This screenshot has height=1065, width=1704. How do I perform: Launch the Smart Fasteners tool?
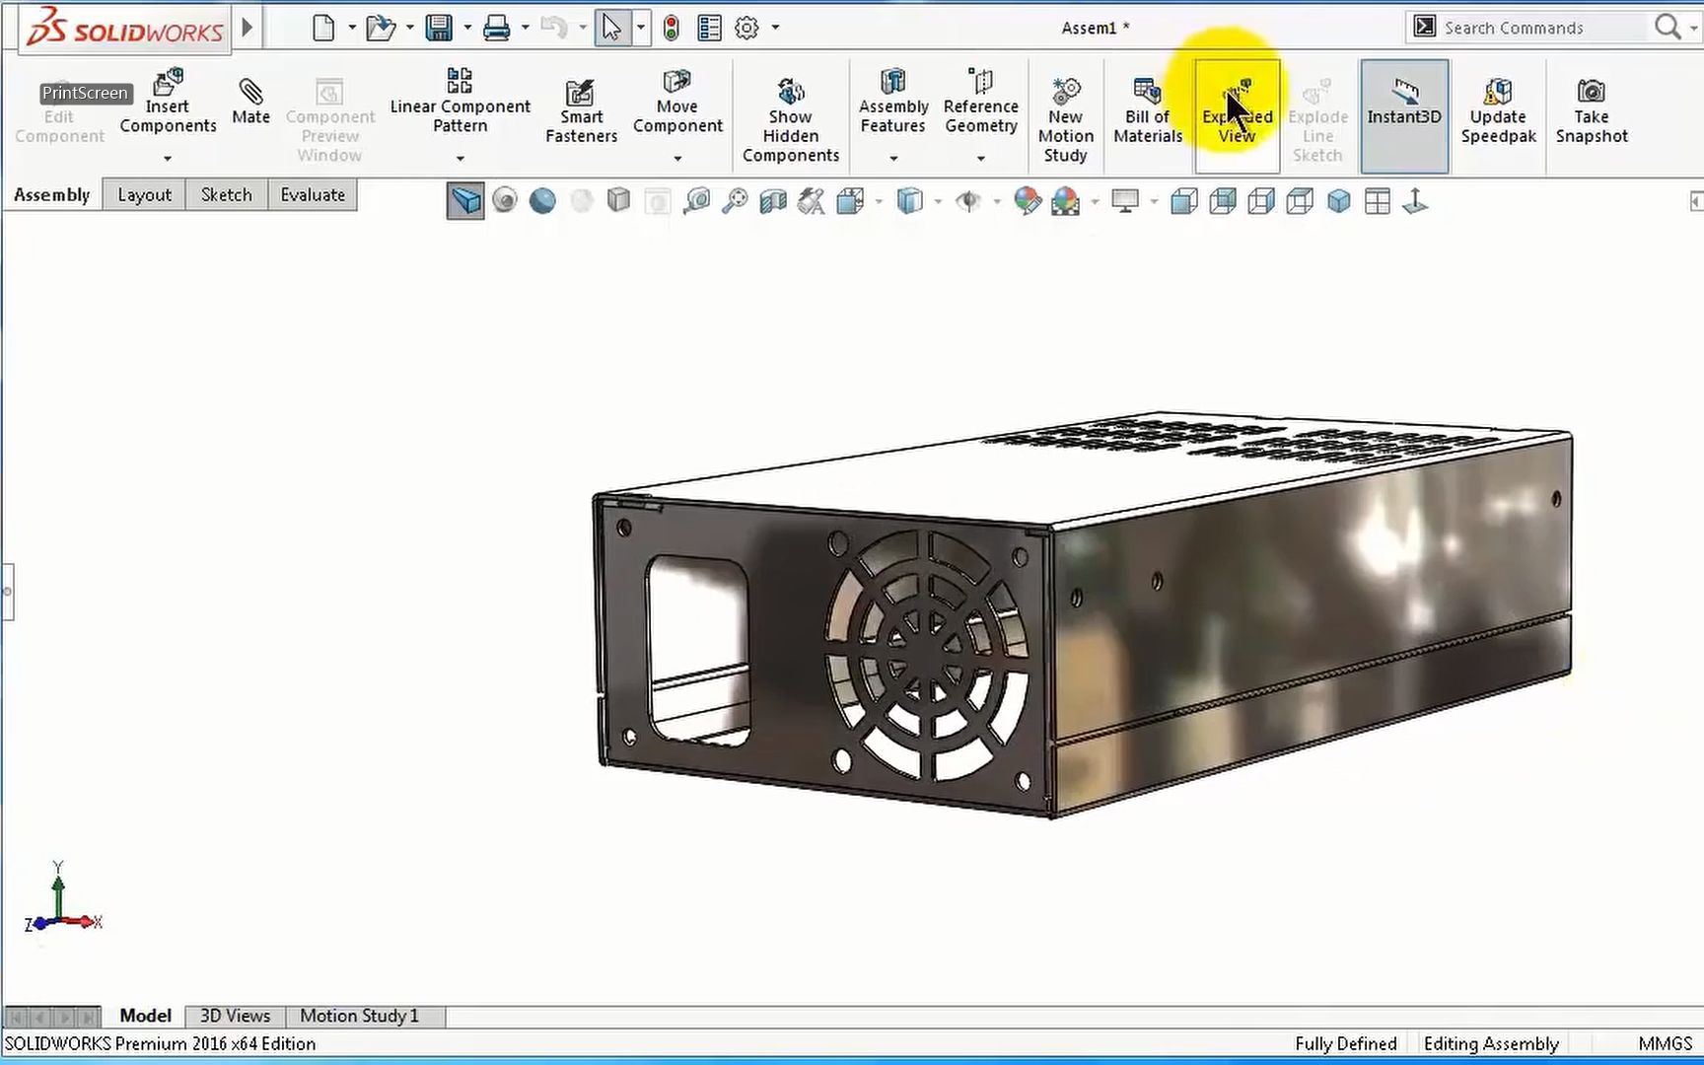pyautogui.click(x=581, y=108)
